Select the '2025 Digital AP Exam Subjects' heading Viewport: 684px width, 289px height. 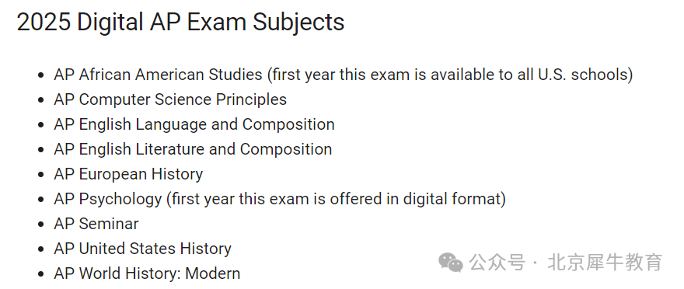pyautogui.click(x=180, y=22)
